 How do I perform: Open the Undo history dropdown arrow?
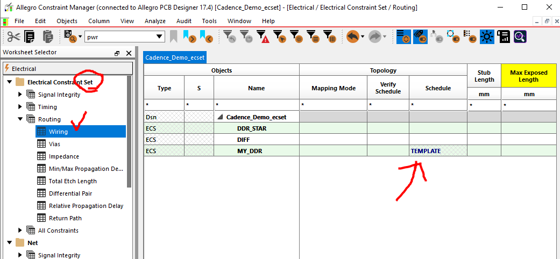click(x=363, y=37)
